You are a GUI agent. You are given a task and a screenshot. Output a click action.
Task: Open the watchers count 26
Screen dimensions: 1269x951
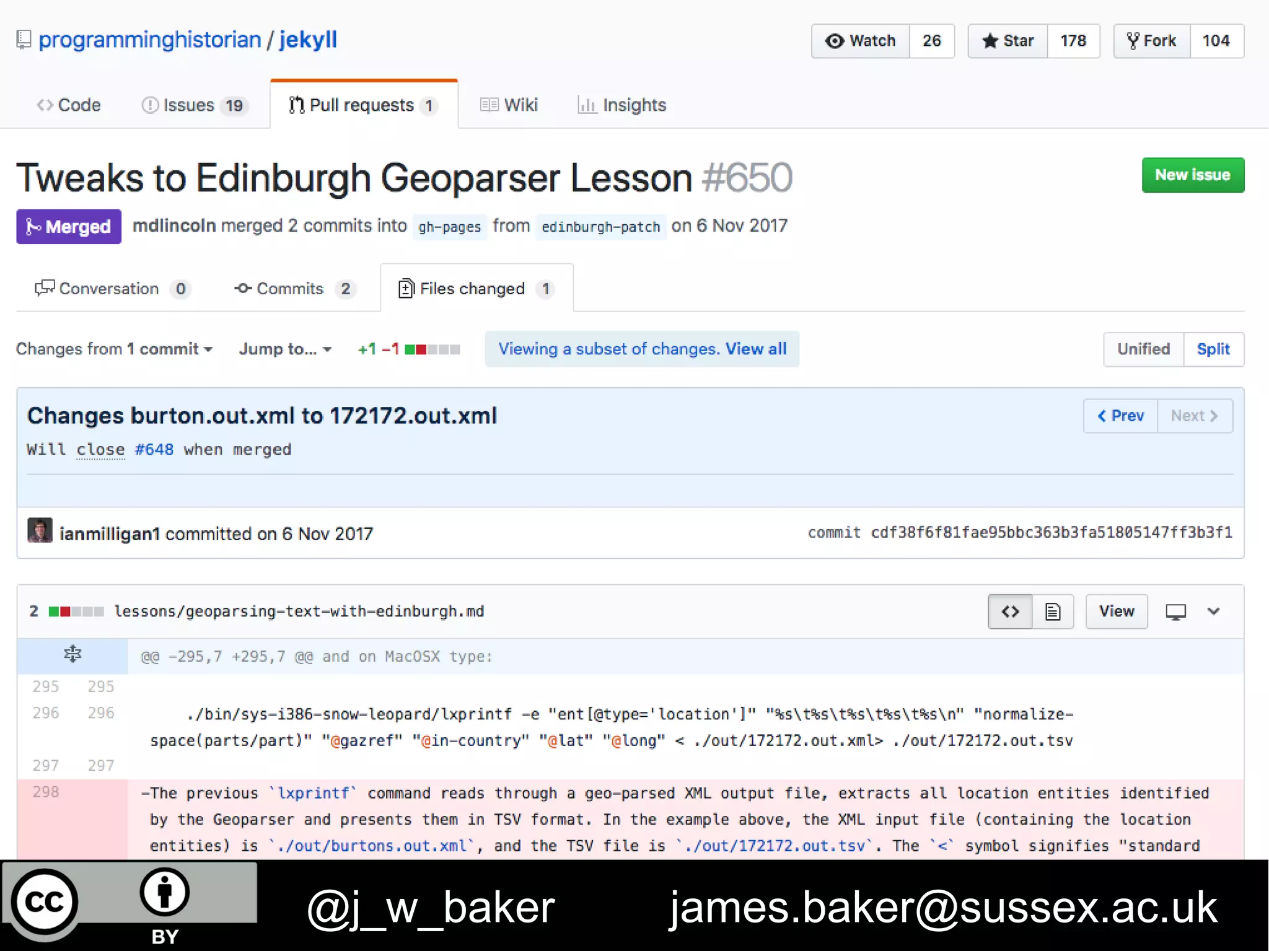tap(931, 41)
